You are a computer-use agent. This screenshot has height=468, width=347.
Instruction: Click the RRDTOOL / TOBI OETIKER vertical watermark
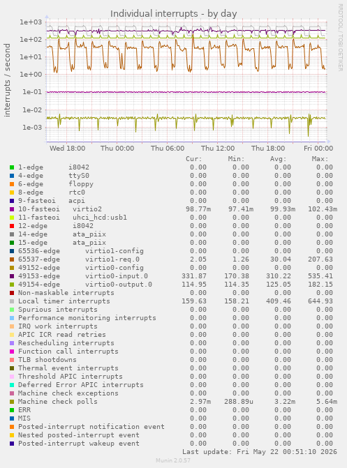click(x=341, y=37)
